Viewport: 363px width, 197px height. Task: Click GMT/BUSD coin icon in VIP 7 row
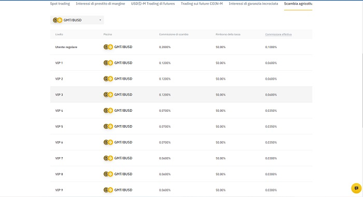click(108, 158)
